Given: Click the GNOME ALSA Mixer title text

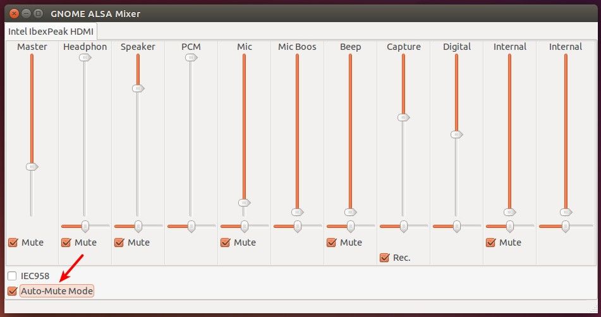Looking at the screenshot, I should pos(95,14).
